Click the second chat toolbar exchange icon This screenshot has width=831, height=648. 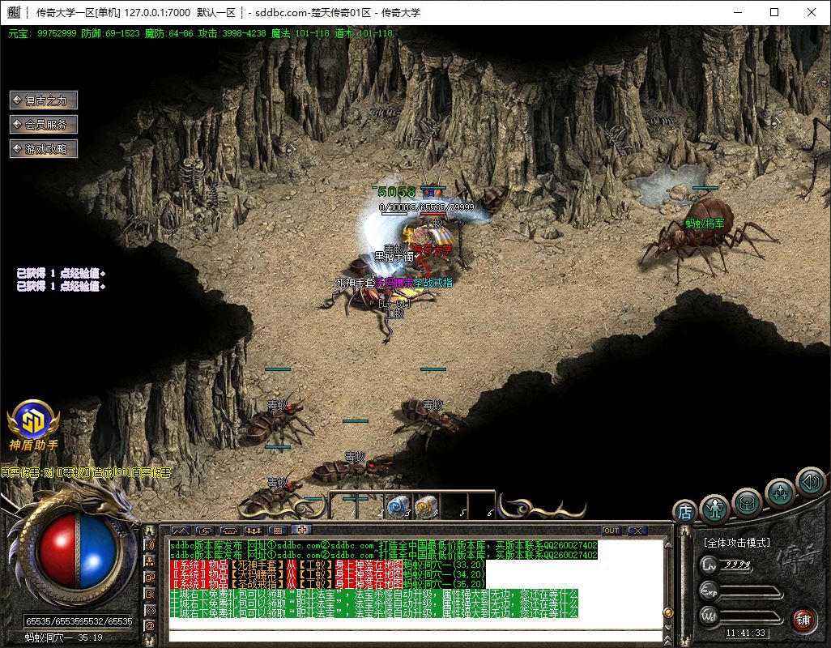pyautogui.click(x=205, y=531)
